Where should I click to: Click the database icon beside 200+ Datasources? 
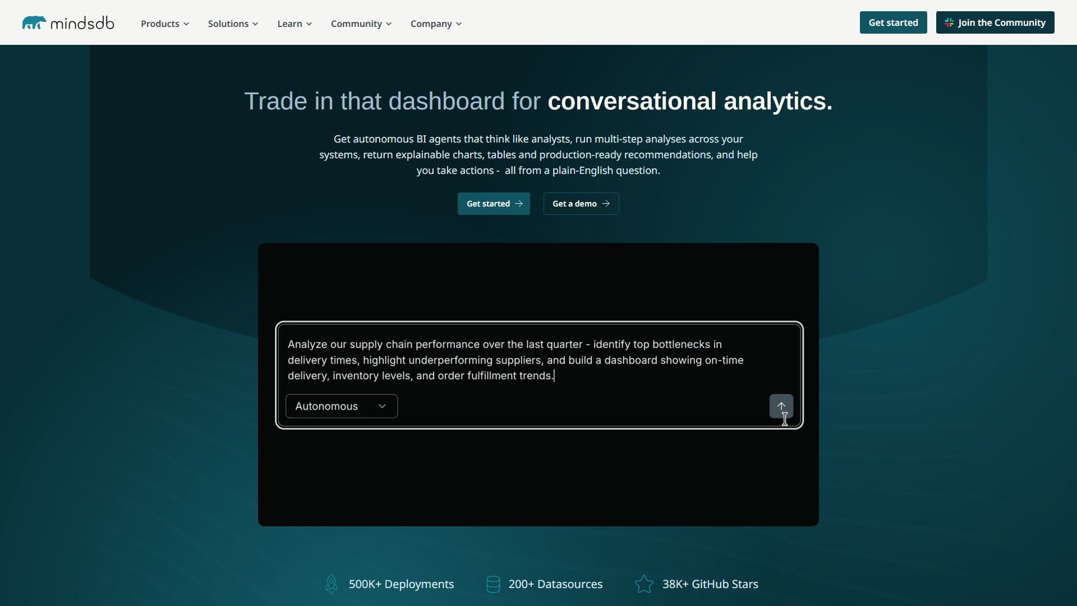tap(493, 584)
